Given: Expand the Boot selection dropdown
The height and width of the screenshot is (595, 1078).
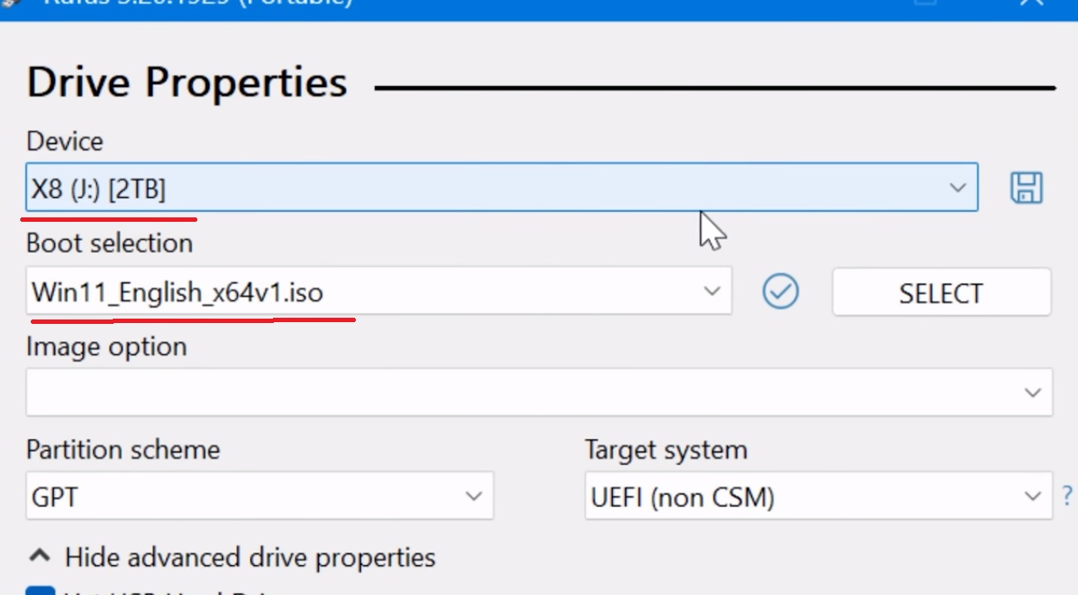Looking at the screenshot, I should pyautogui.click(x=713, y=291).
